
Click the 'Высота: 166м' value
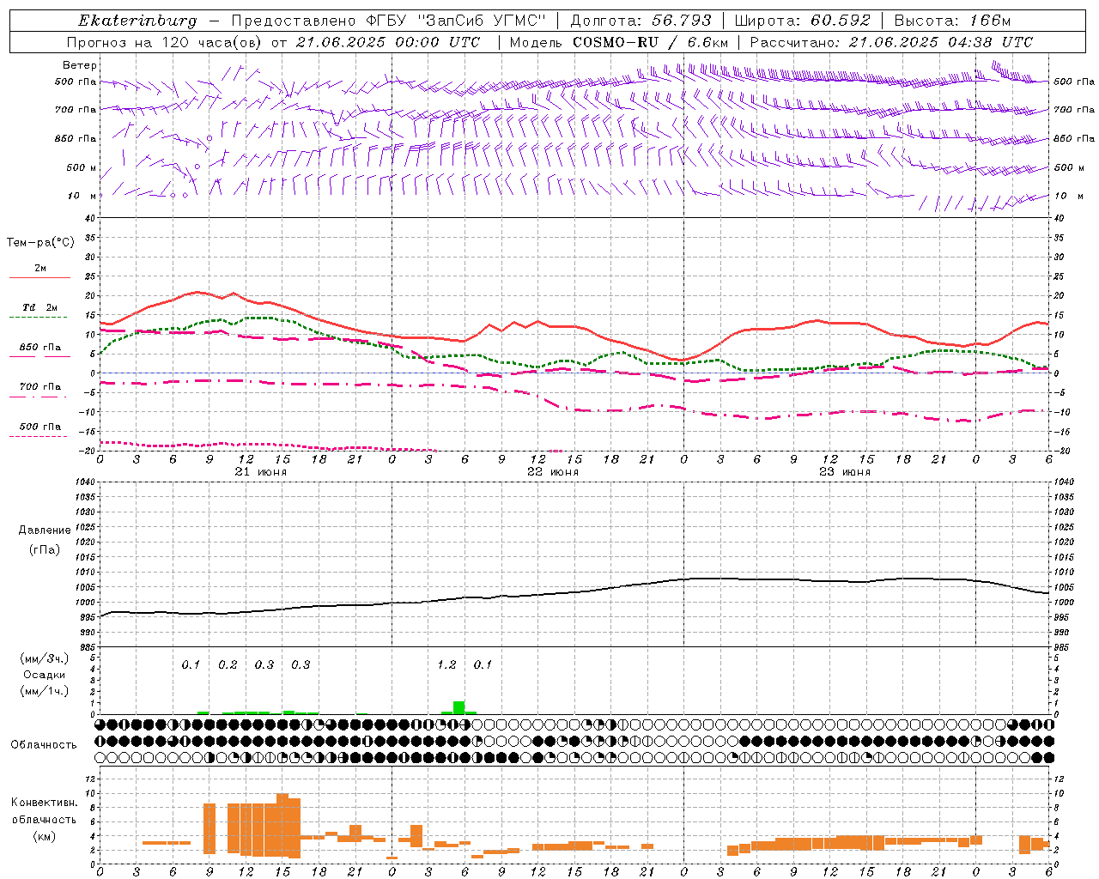pos(952,21)
